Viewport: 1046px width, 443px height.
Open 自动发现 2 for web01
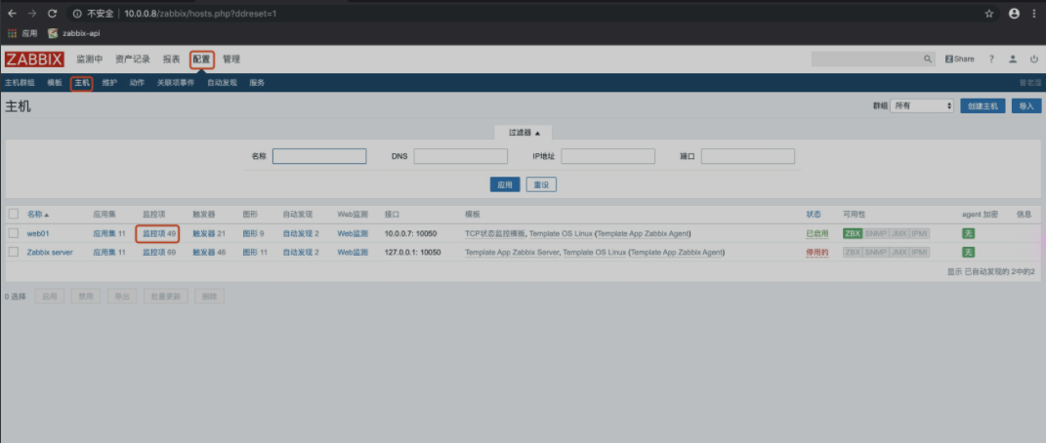[x=300, y=234]
